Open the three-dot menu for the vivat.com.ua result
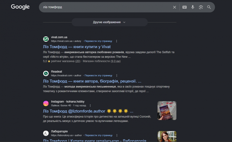 pos(117,41)
